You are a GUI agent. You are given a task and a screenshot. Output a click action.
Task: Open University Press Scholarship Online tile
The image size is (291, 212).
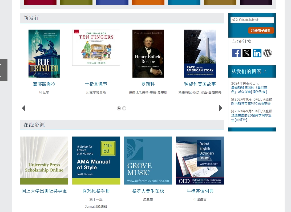tap(44, 161)
